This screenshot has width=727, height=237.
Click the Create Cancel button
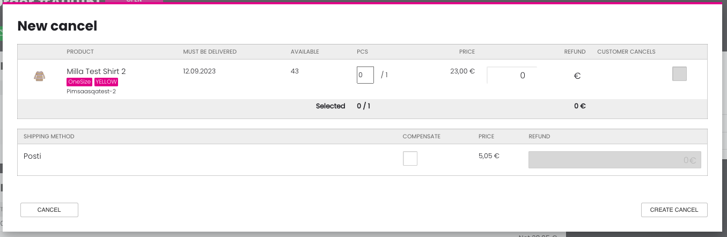(674, 210)
